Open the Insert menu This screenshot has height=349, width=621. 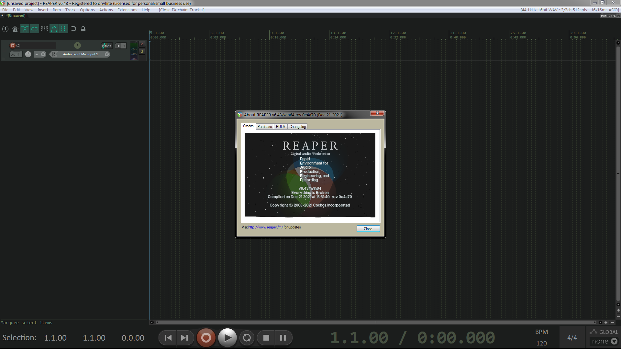tap(43, 10)
